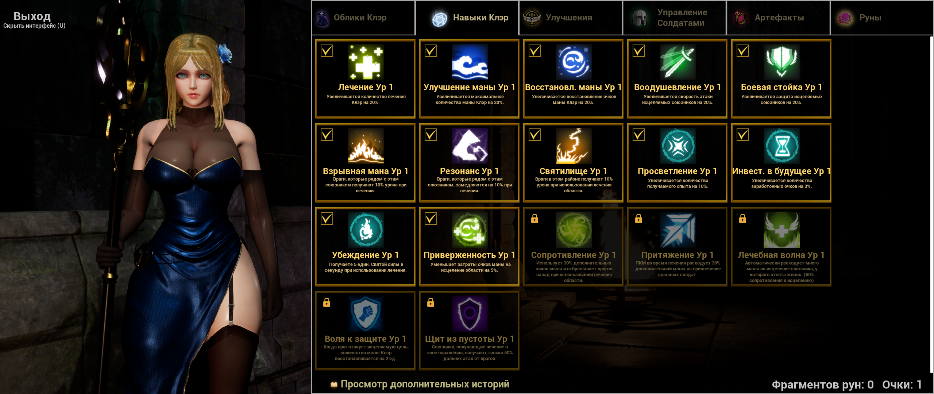934x394 pixels.
Task: Select the Лечение healing cross skill icon
Action: pyautogui.click(x=366, y=62)
